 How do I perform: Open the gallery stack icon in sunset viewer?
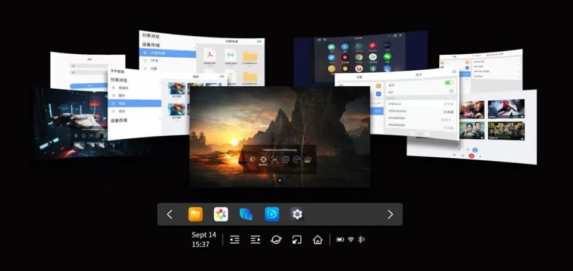(x=308, y=160)
